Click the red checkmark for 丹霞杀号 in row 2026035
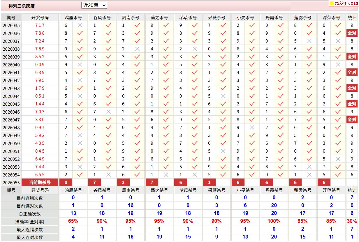This screenshot has width=359, height=242. [x=280, y=25]
